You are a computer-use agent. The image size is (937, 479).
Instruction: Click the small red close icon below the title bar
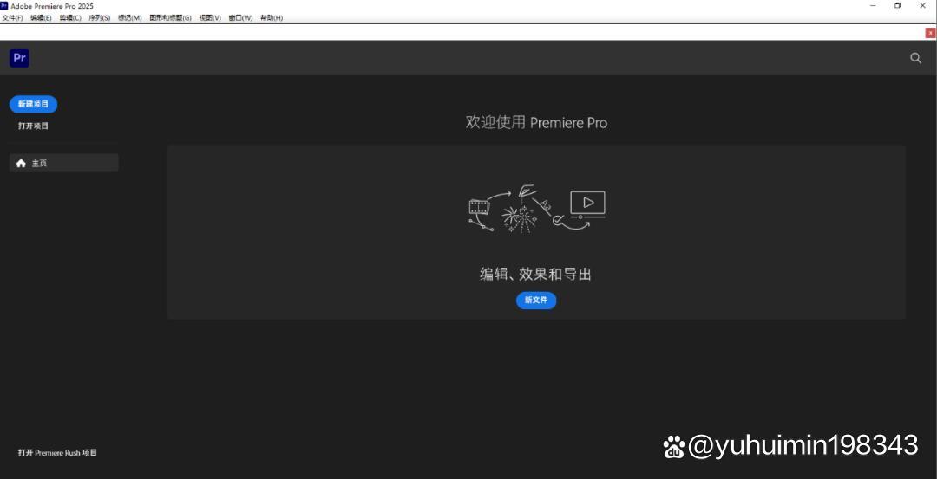[930, 34]
